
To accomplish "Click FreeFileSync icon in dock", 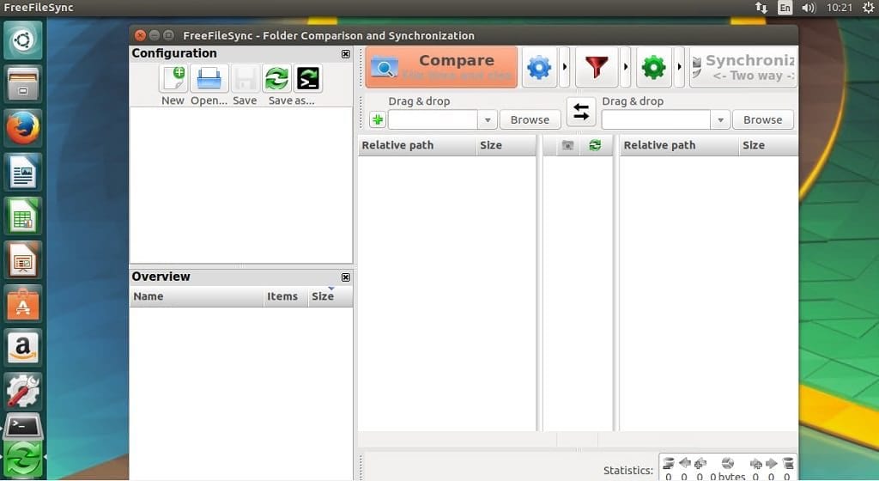I will (23, 460).
